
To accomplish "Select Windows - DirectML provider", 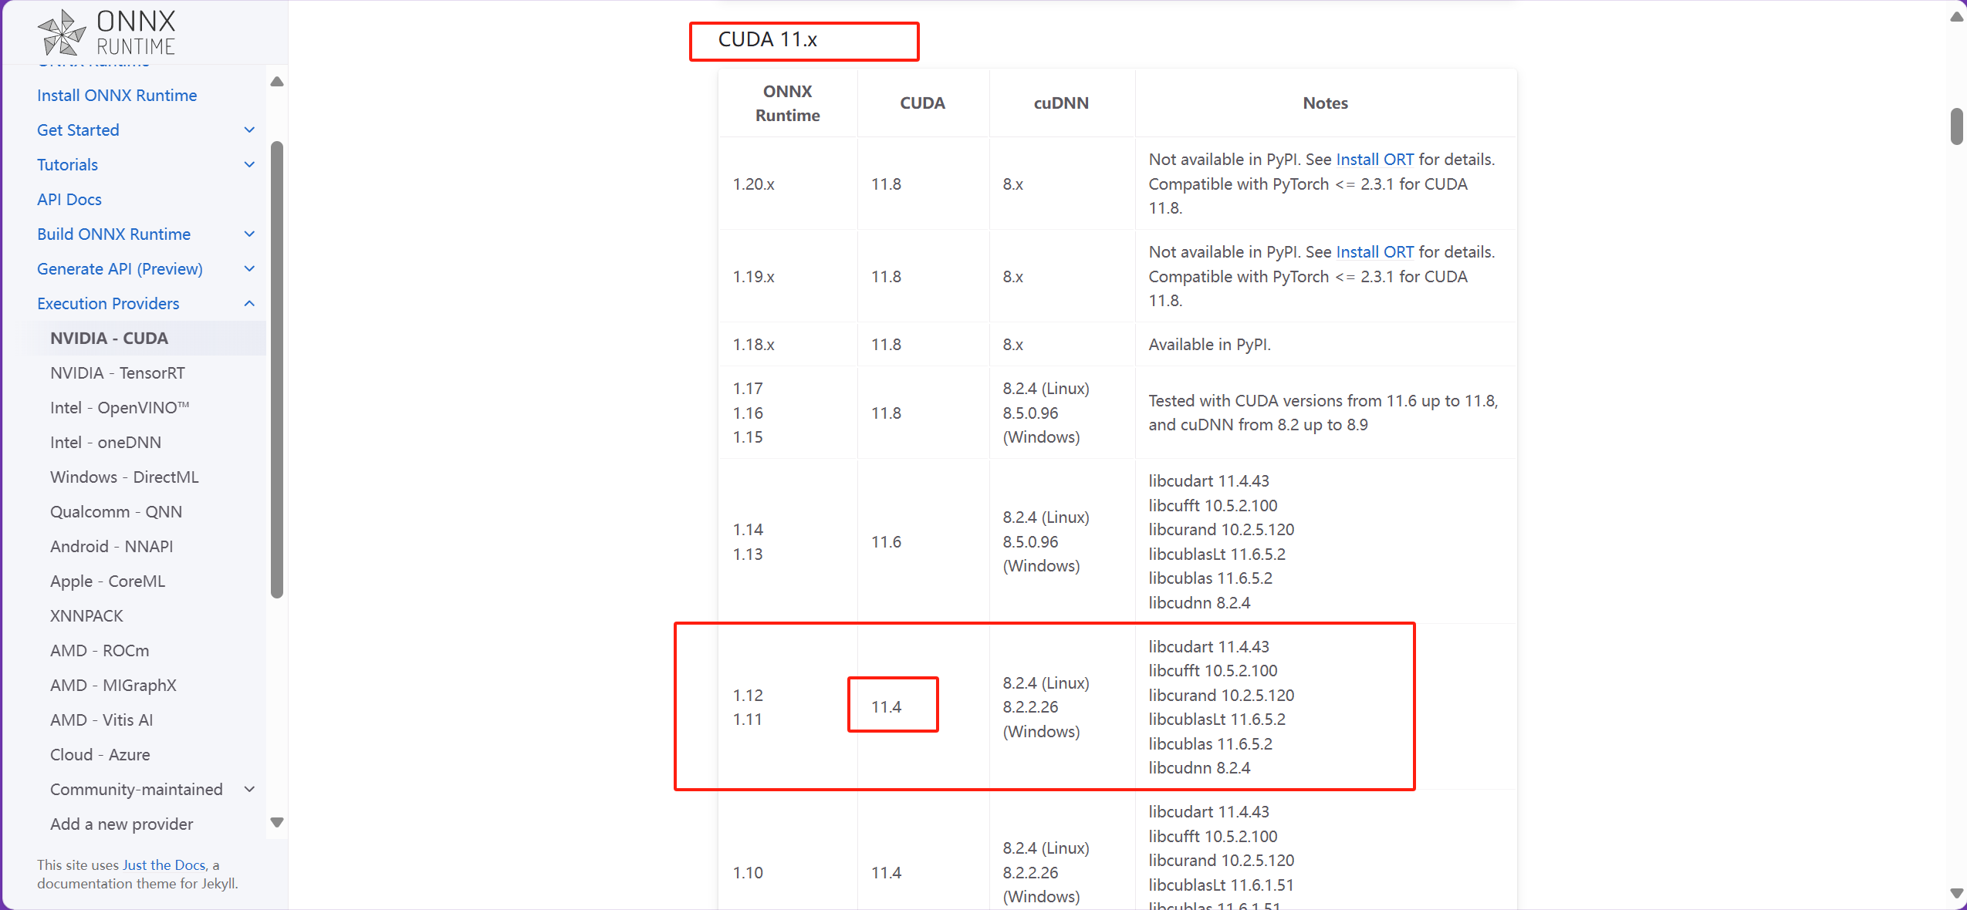I will point(124,477).
